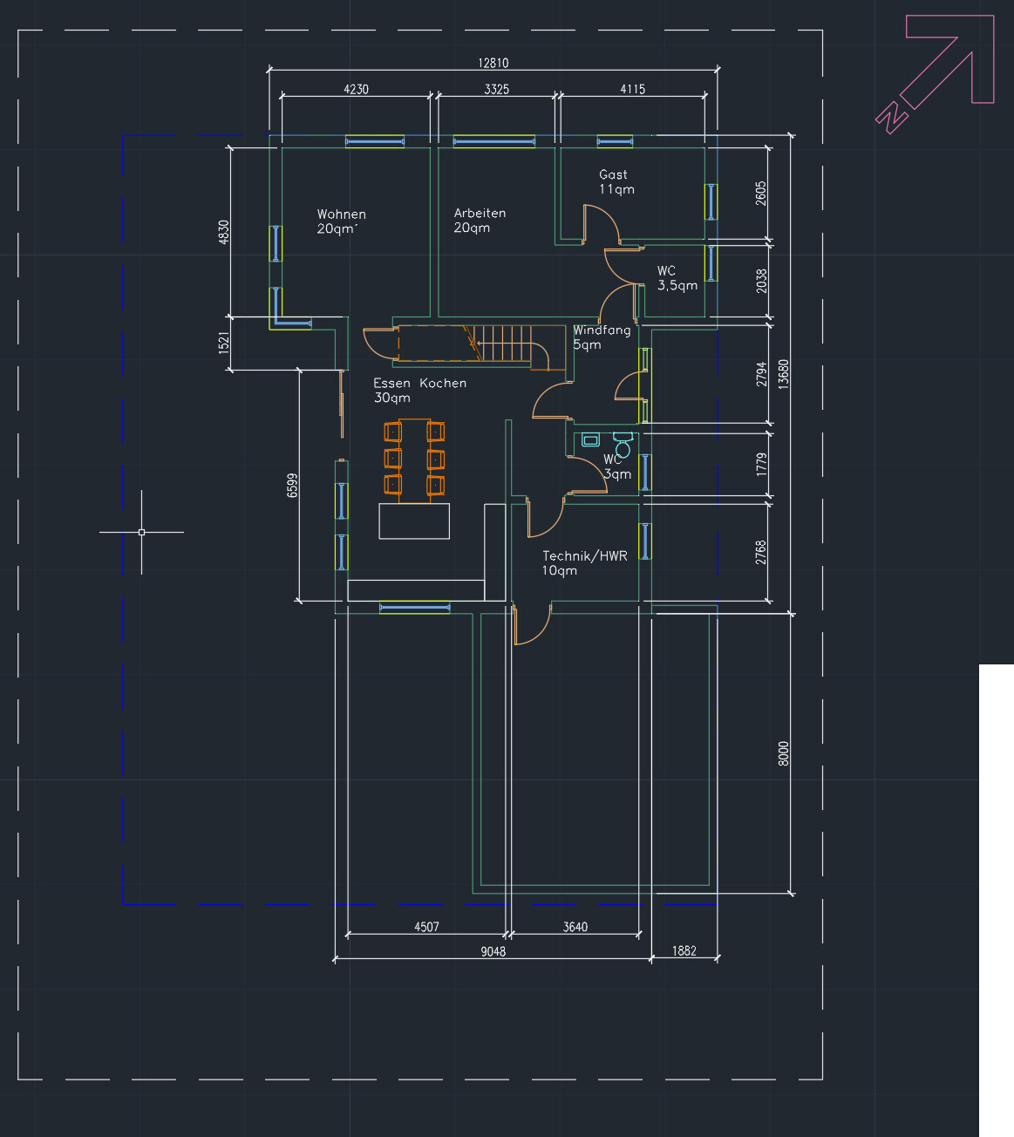Select the sink symbol in the WC 3qm room
This screenshot has height=1137, width=1014.
tap(590, 440)
